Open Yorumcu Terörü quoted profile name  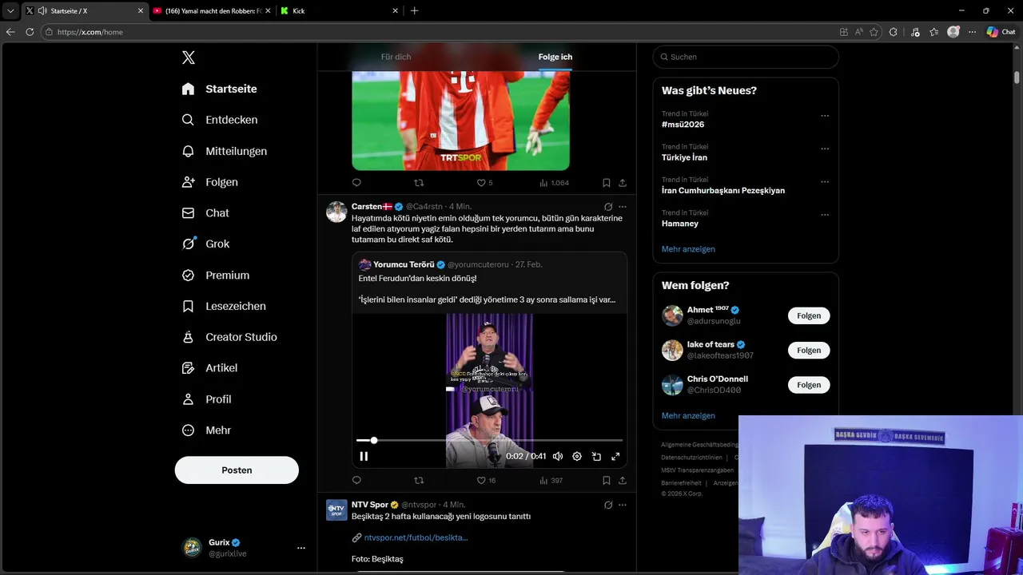tap(404, 264)
